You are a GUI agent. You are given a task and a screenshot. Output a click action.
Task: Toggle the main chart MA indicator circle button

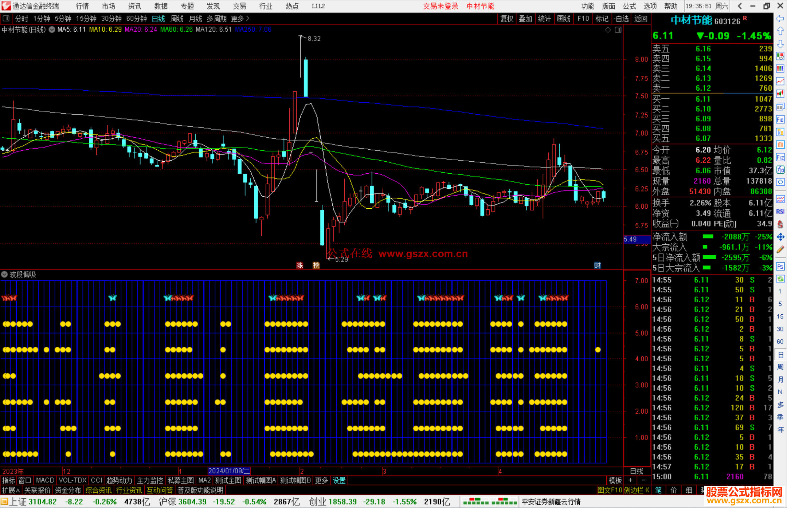[x=52, y=30]
